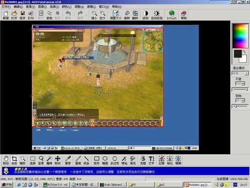Select the Clone (克隆) stamp tool
The height and width of the screenshot is (188, 250).
(x=143, y=160)
